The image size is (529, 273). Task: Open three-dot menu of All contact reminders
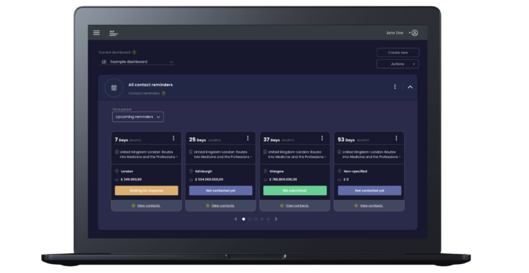click(395, 87)
